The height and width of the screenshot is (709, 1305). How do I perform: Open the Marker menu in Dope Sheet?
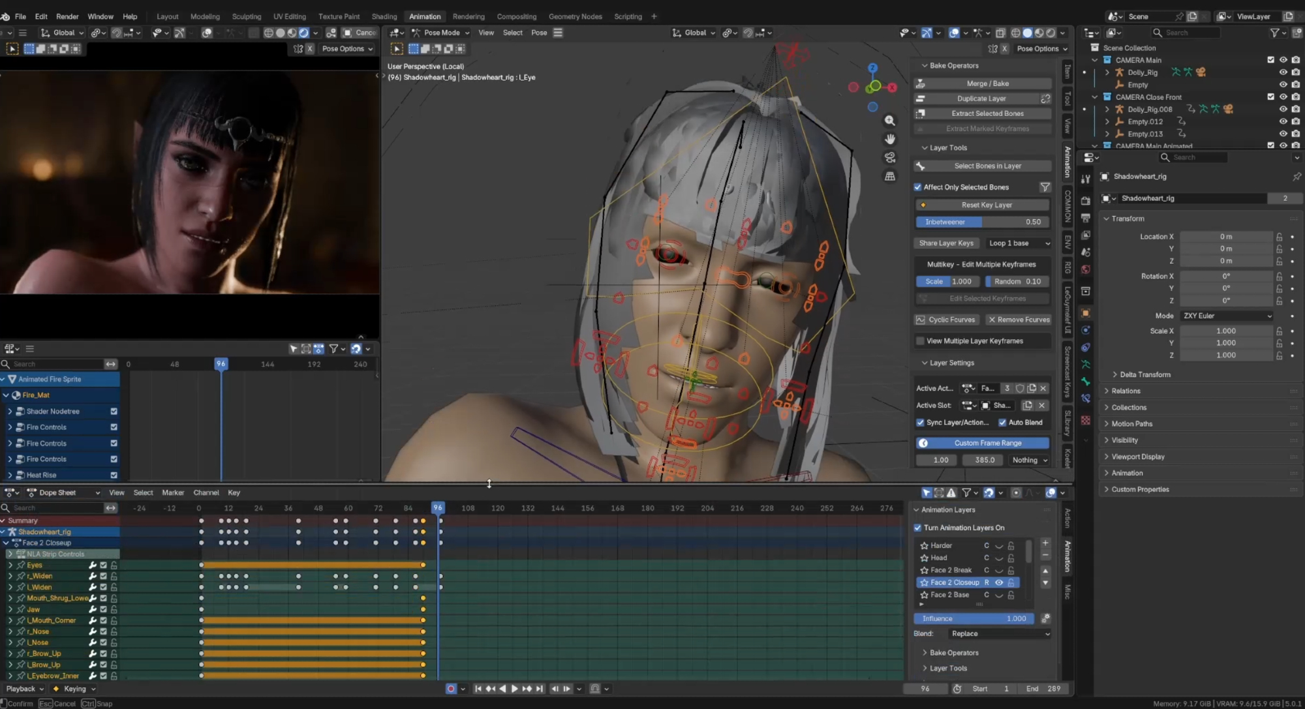(173, 492)
